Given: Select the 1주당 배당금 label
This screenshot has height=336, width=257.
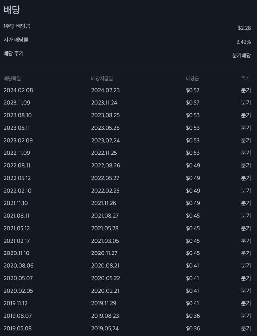Looking at the screenshot, I should (x=17, y=26).
